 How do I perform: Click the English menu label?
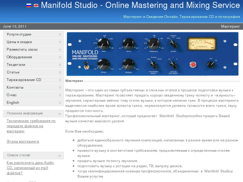pos(13,103)
